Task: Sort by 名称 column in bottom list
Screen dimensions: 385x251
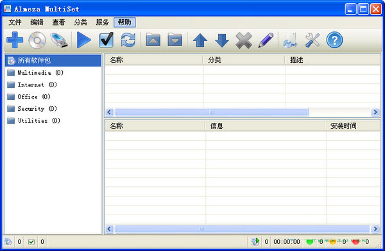Action: tap(155, 126)
